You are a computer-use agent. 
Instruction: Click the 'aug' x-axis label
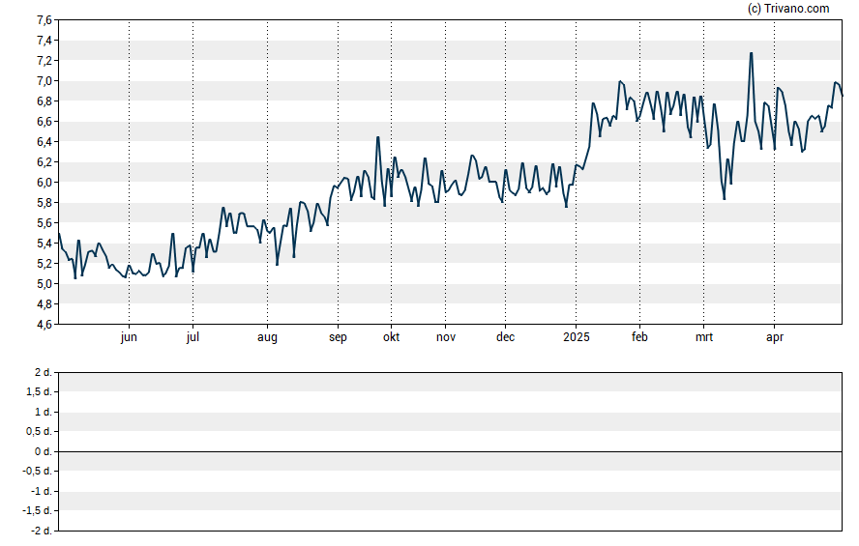pos(267,337)
